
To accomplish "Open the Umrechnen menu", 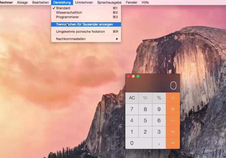I will coord(84,3).
